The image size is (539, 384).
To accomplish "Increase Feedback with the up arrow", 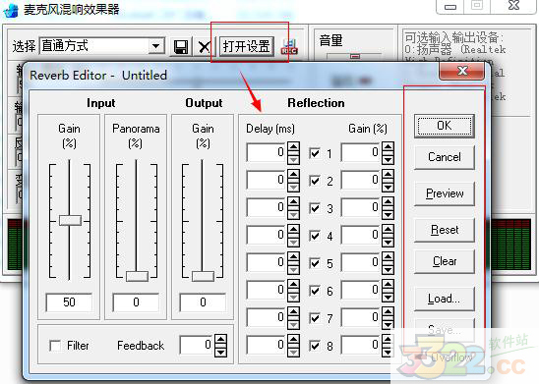I will (220, 340).
